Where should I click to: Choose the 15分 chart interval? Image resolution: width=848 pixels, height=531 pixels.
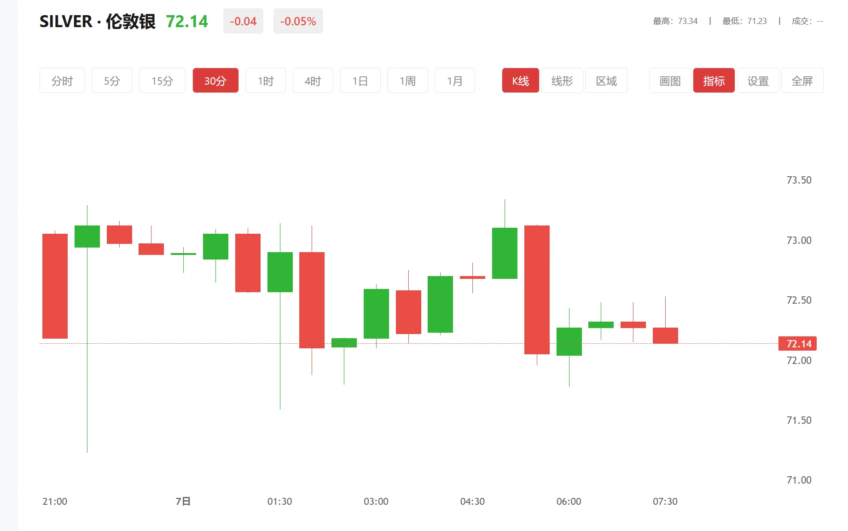[x=162, y=81]
